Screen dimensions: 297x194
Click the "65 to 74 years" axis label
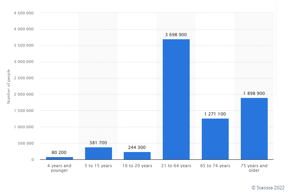[215, 166]
